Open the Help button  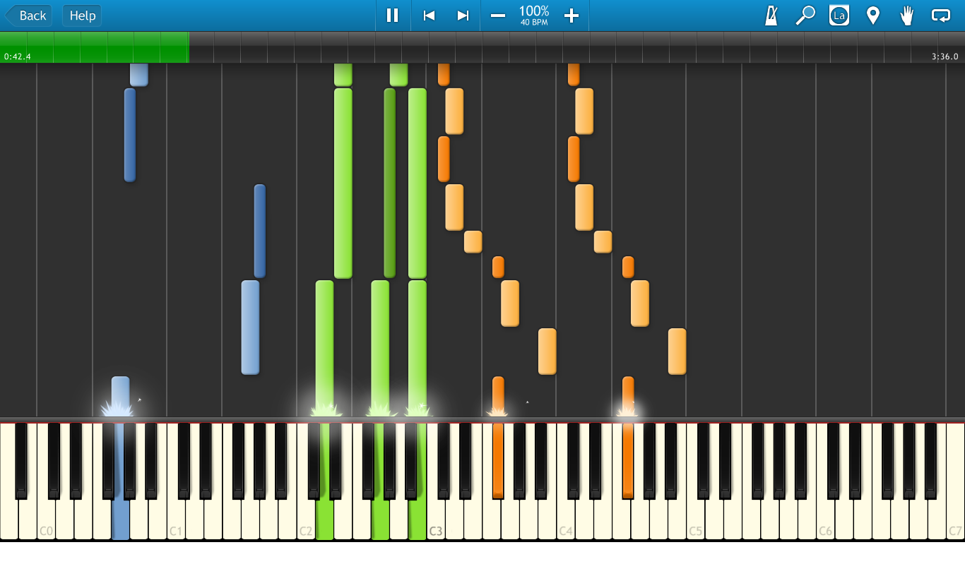click(82, 16)
